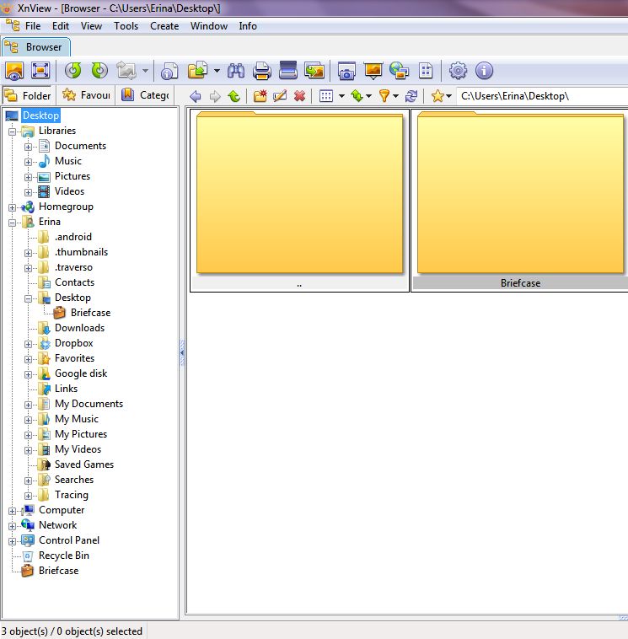Open the Tools menu
This screenshot has width=628, height=639.
[126, 26]
